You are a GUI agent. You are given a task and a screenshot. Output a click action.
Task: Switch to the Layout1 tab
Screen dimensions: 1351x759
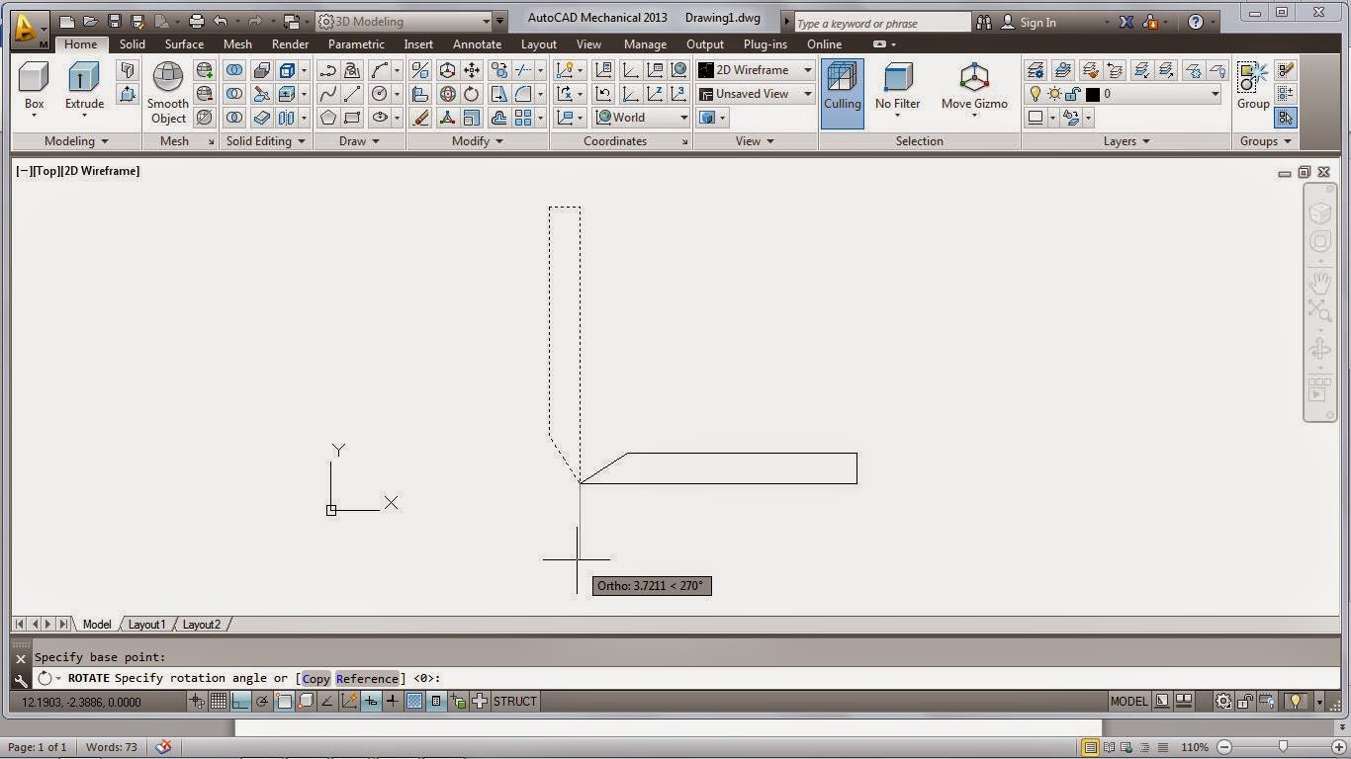[147, 625]
